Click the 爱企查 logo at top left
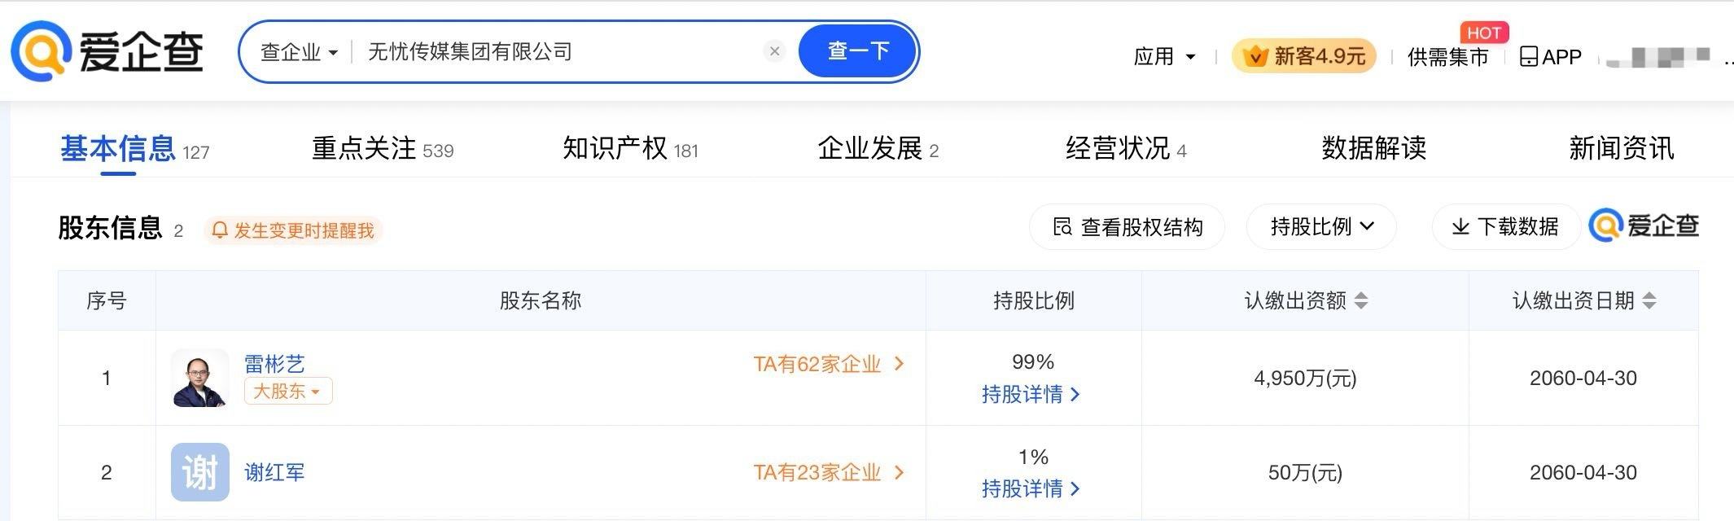Viewport: 1734px width, 521px height. click(x=107, y=51)
